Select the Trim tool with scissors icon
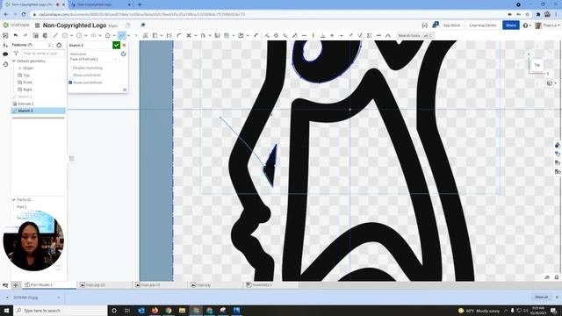The height and width of the screenshot is (316, 562). (189, 35)
